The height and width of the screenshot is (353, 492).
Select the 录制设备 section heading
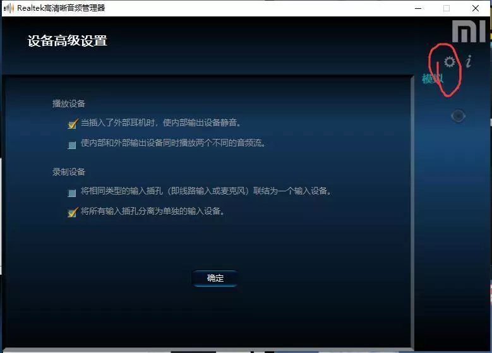point(69,172)
